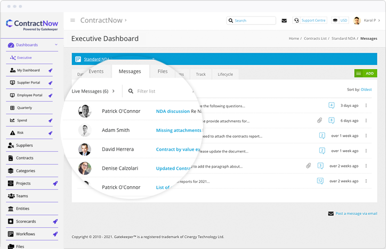The width and height of the screenshot is (386, 249).
Task: Open the Contract by value message
Action: tap(178, 150)
